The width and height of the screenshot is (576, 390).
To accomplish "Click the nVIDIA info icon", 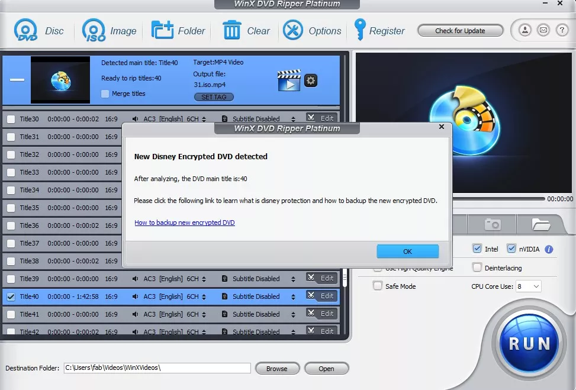I will 548,249.
